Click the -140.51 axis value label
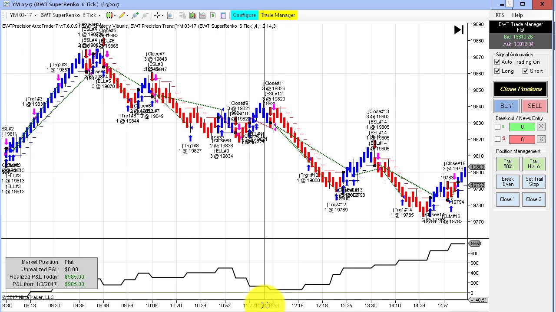 point(479,300)
